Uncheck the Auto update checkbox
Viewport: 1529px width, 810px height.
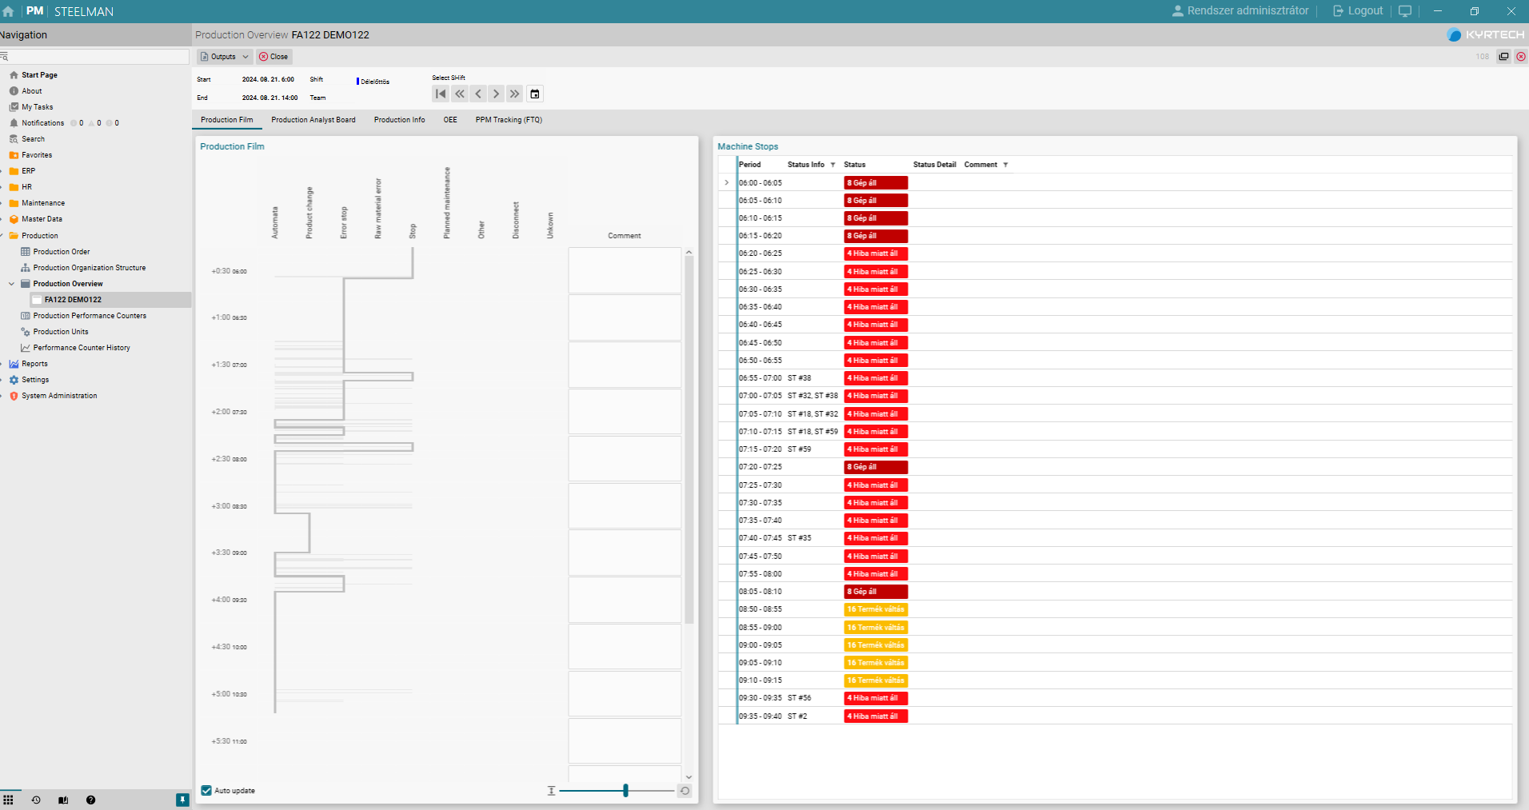coord(206,791)
